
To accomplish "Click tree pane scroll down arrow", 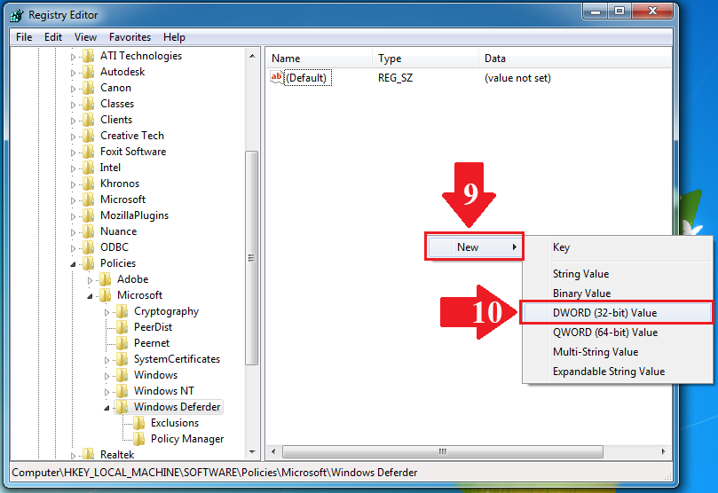I will (252, 452).
